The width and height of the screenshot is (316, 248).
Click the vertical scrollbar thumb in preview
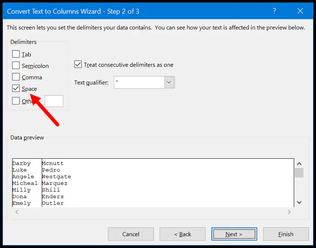point(299,173)
